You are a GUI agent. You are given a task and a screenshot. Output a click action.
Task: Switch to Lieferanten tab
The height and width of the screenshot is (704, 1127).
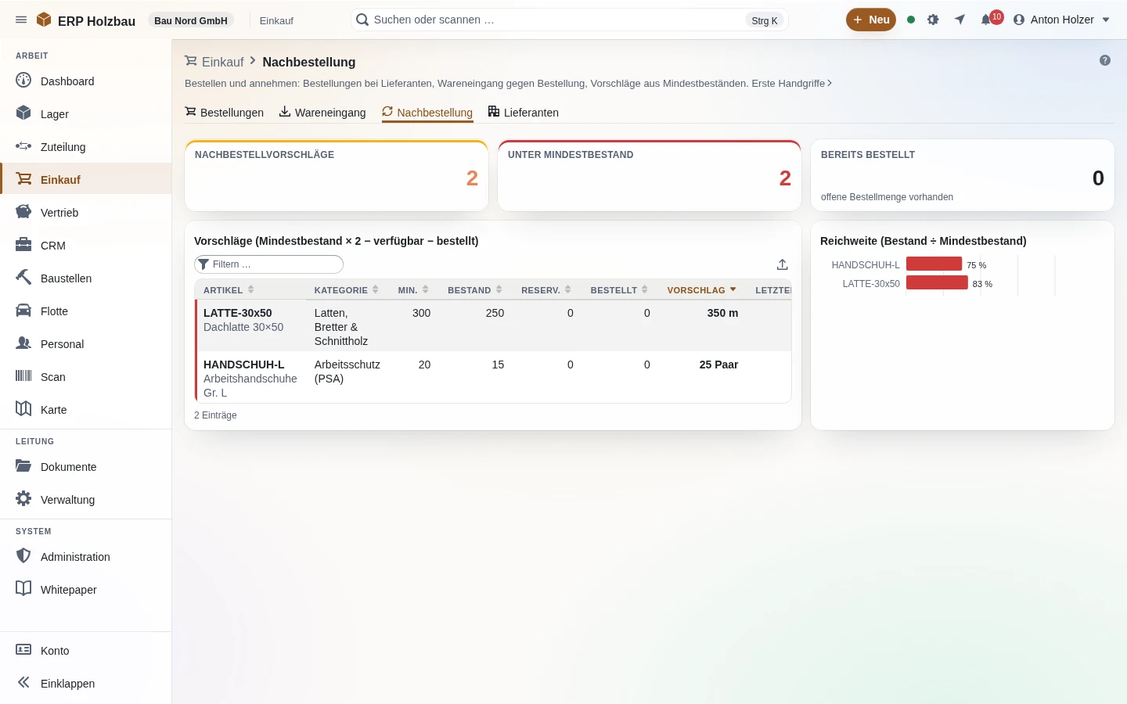(x=524, y=112)
